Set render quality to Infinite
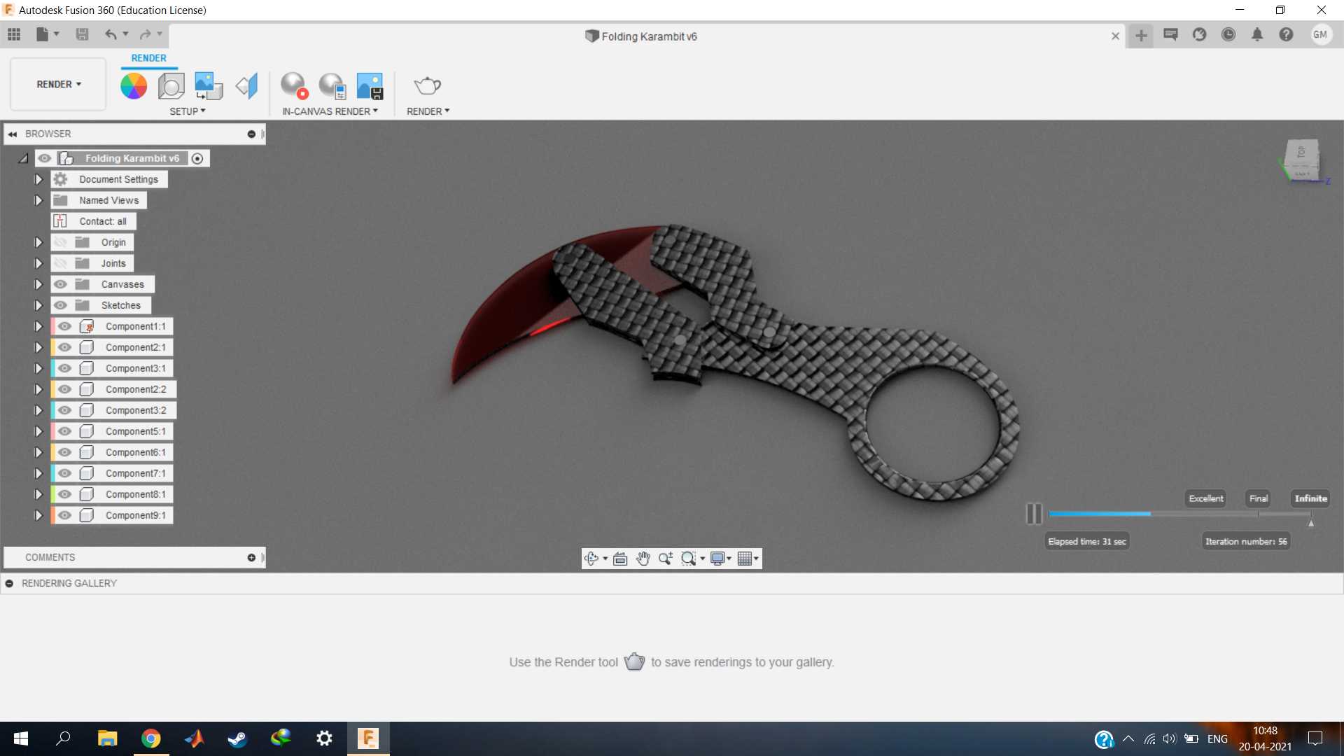The height and width of the screenshot is (756, 1344). [x=1311, y=498]
